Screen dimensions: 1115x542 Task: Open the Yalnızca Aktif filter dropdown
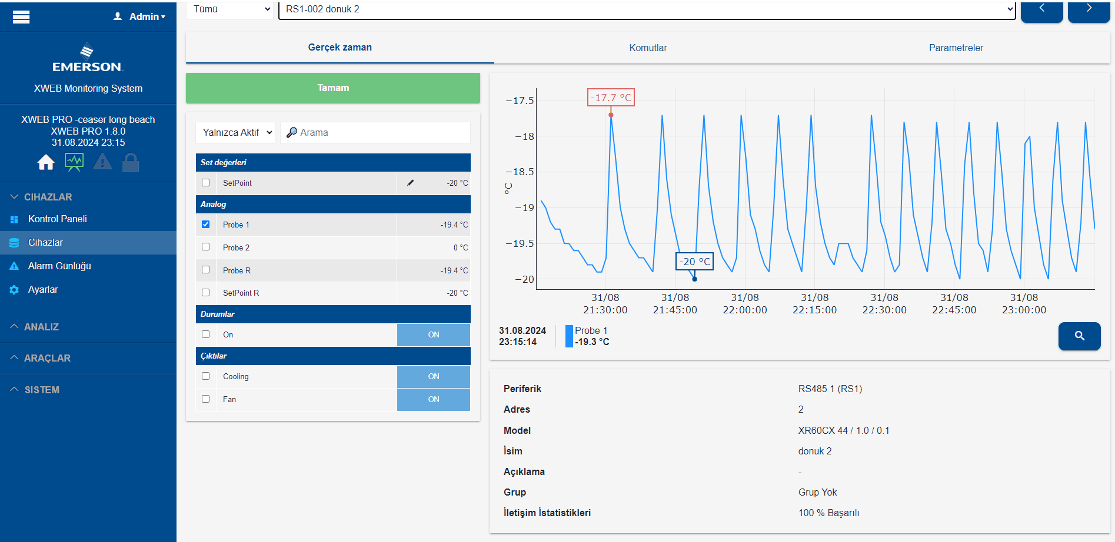tap(236, 133)
